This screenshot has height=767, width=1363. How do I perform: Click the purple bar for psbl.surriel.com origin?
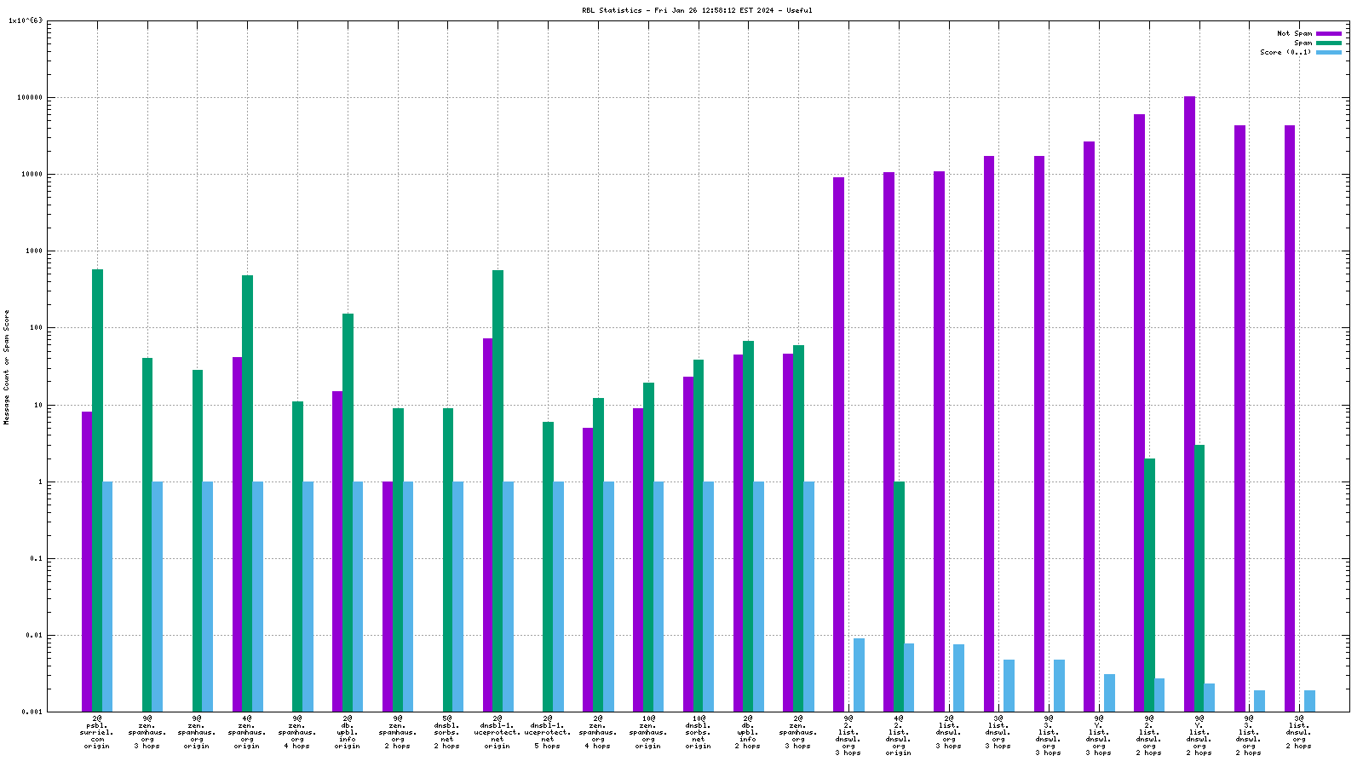tap(87, 561)
